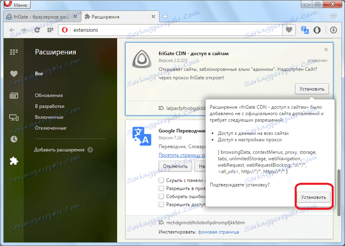Open a new tab with plus button
The width and height of the screenshot is (345, 246).
(x=165, y=16)
